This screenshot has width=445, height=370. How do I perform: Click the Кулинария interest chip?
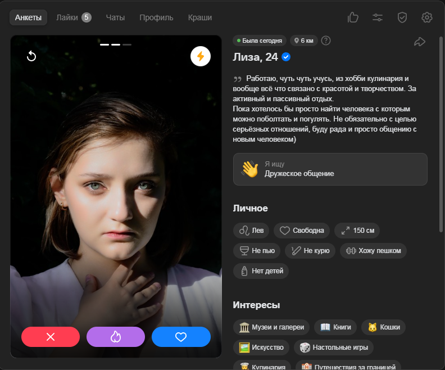262,366
